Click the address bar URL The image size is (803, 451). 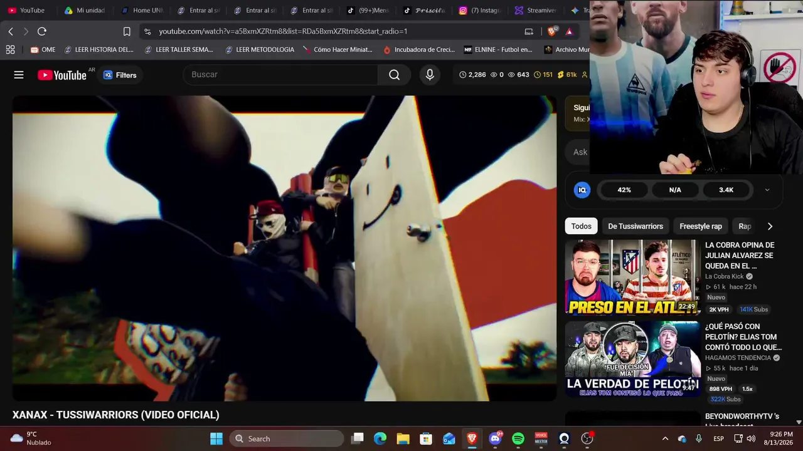tap(283, 31)
